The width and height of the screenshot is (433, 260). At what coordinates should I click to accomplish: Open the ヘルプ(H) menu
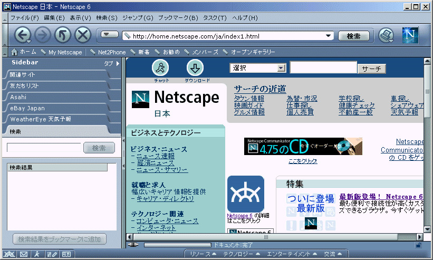[x=245, y=18]
